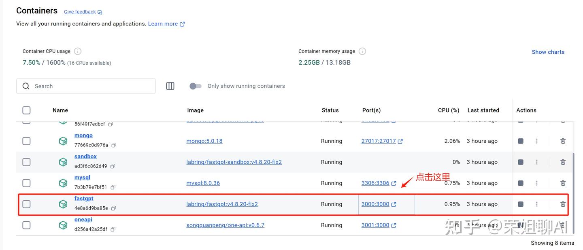Open the labring/fastgpt-sandbox:v4.8.20-fix2 image link
The height and width of the screenshot is (250, 583).
pos(234,162)
